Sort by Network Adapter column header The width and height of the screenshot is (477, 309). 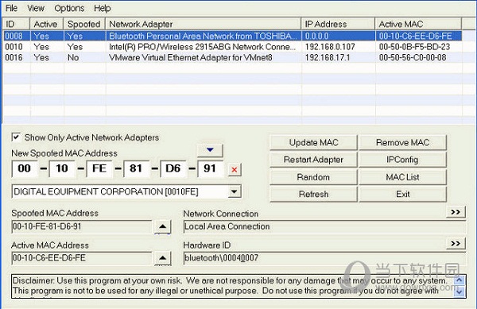click(204, 24)
